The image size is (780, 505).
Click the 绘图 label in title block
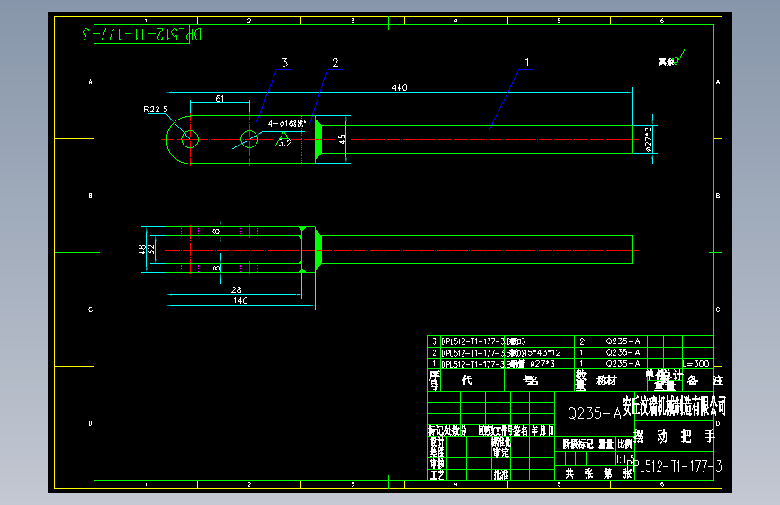pos(437,453)
